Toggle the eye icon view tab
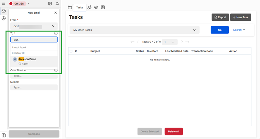260x139 pixels. pyautogui.click(x=96, y=7)
